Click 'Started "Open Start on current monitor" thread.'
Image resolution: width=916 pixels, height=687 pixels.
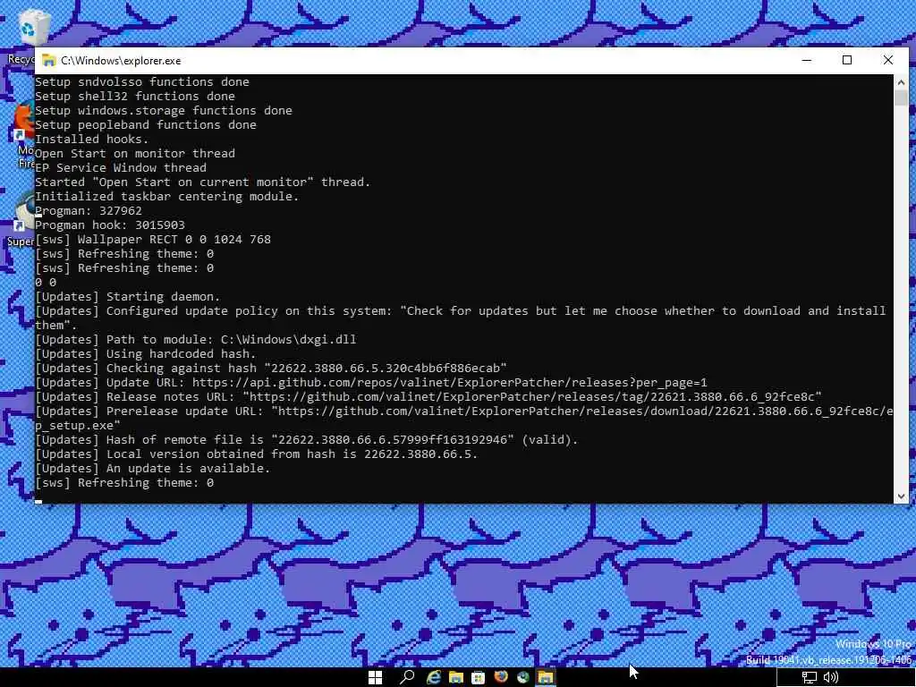pos(203,182)
